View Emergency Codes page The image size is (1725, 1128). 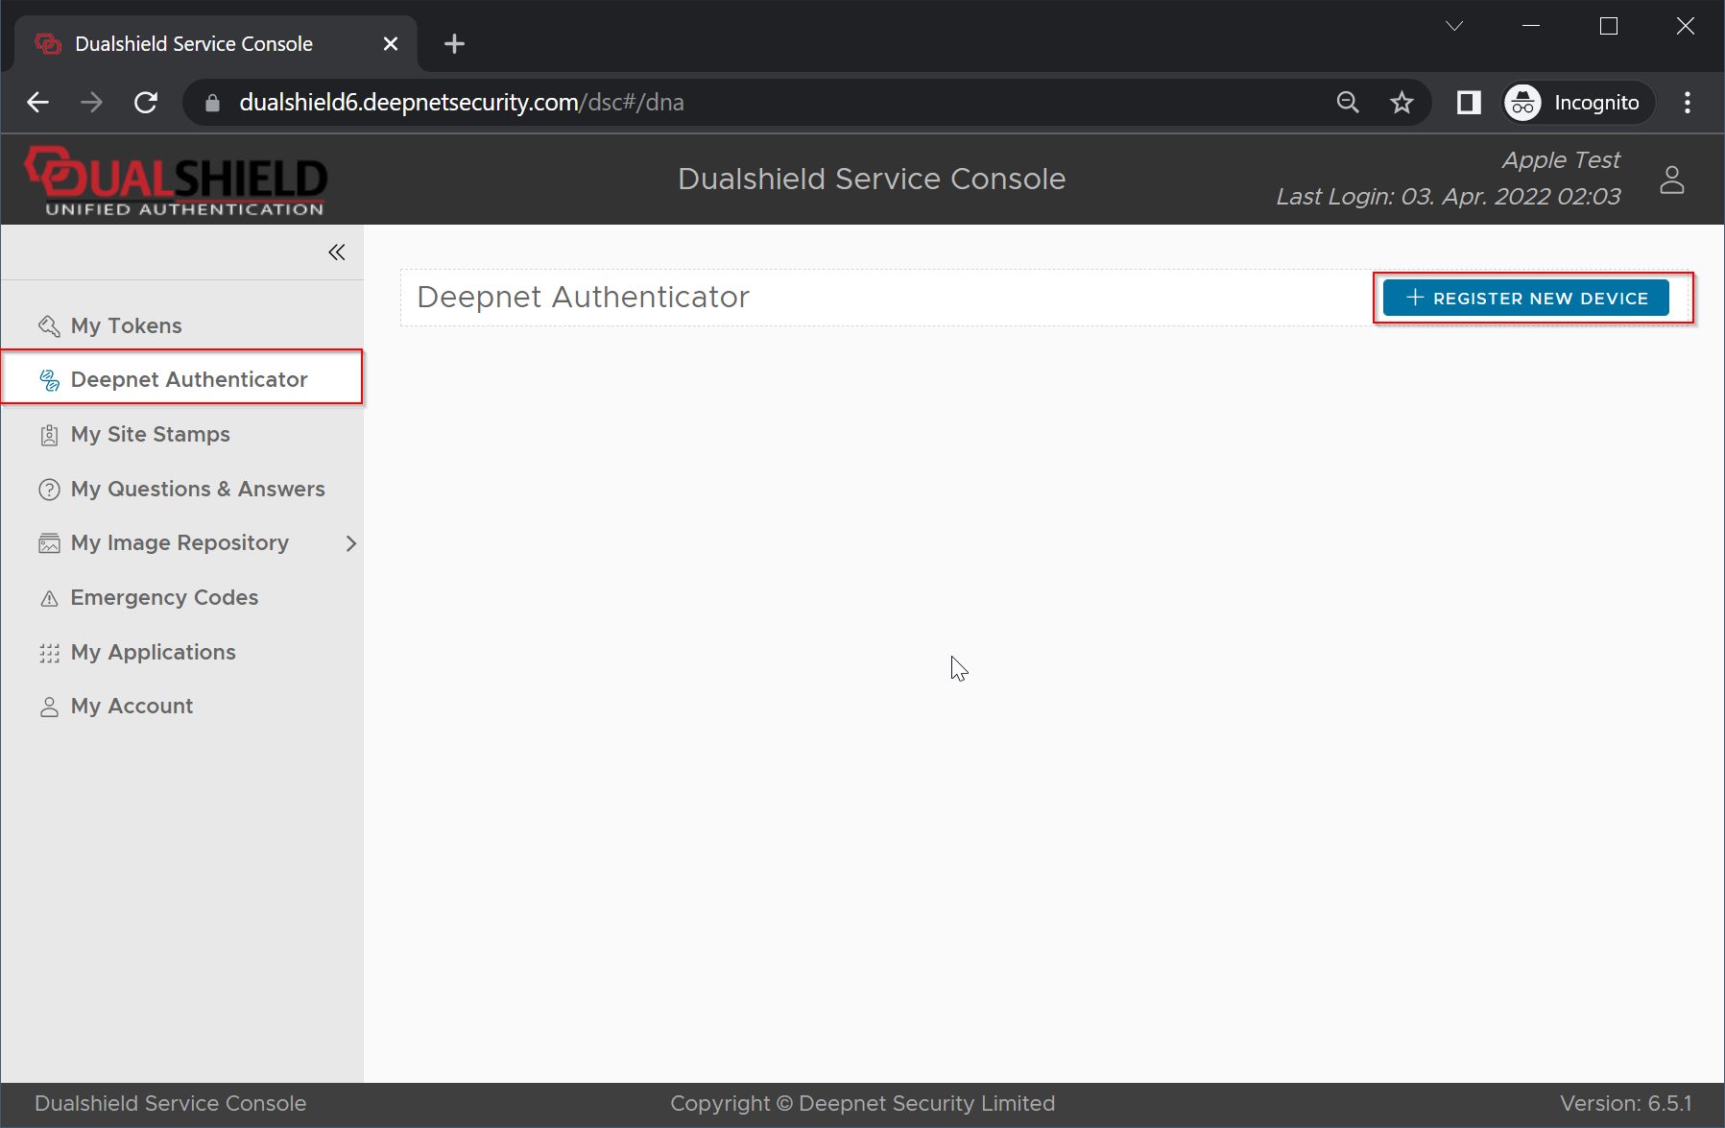pos(164,598)
